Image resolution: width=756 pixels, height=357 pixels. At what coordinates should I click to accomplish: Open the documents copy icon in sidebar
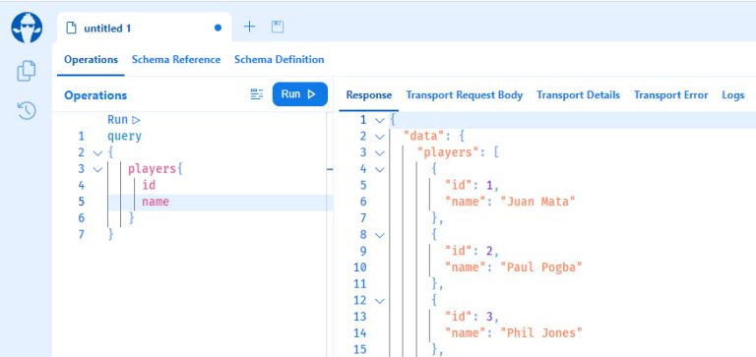27,71
